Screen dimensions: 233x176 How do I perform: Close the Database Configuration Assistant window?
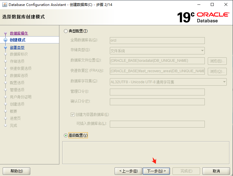tap(226, 5)
